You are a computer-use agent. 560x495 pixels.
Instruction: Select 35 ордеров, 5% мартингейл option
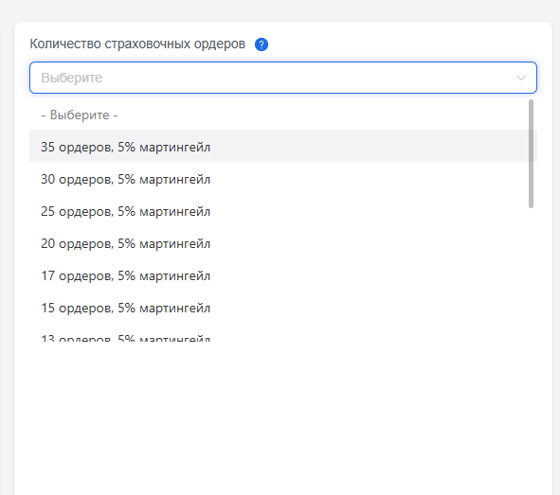pyautogui.click(x=283, y=146)
